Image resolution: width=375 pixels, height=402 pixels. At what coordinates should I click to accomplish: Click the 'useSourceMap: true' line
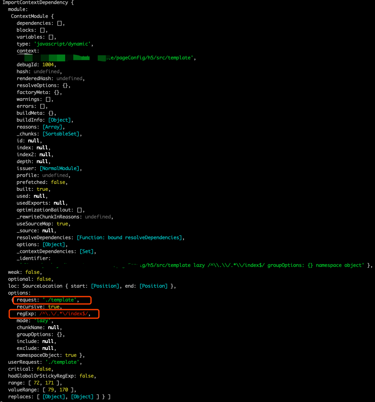coord(44,224)
